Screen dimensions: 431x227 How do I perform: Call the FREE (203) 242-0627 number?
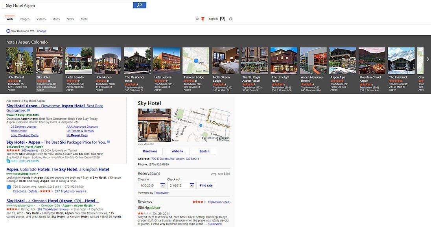[x=25, y=161]
